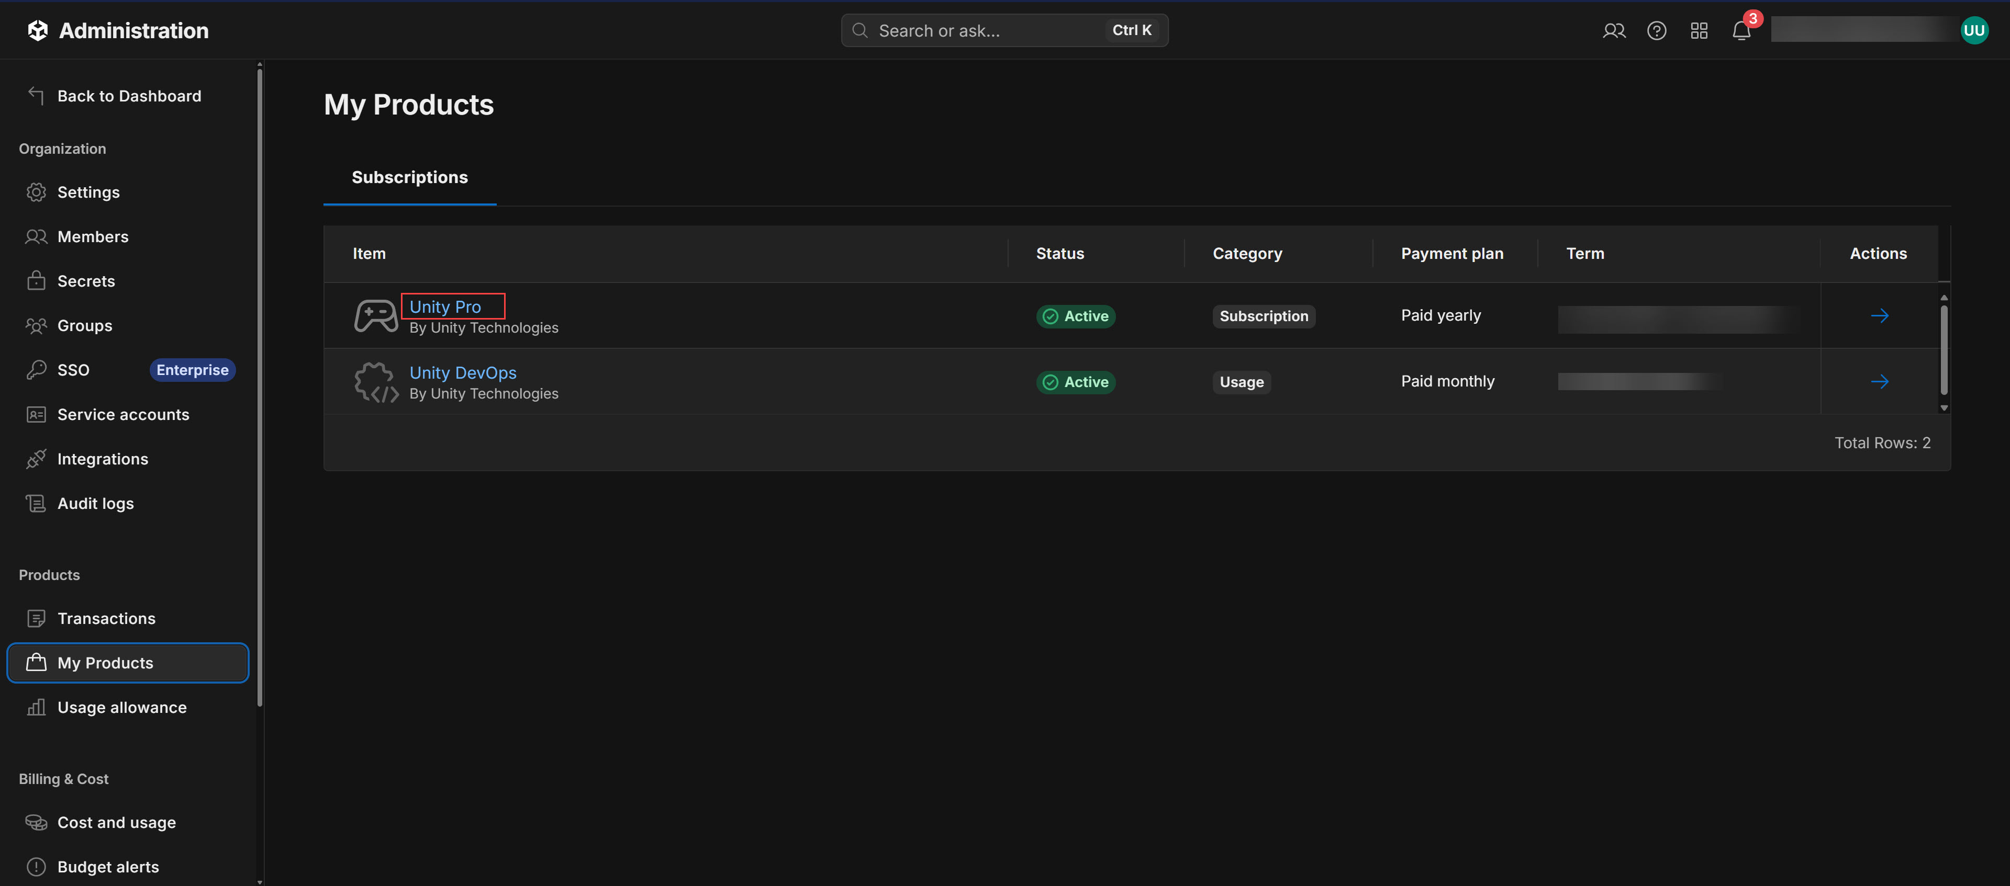Image resolution: width=2010 pixels, height=886 pixels.
Task: Click Active status badge for Unity DevOps
Action: click(1075, 382)
